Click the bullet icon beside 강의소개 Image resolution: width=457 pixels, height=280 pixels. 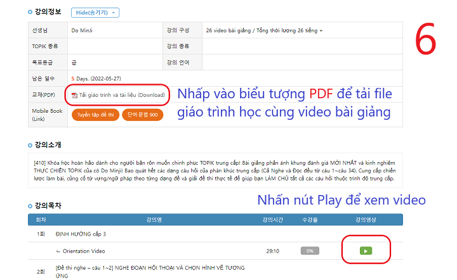point(30,145)
